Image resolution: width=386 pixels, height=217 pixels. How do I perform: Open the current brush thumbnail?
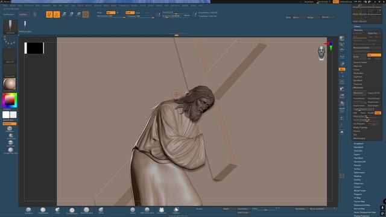(x=10, y=27)
